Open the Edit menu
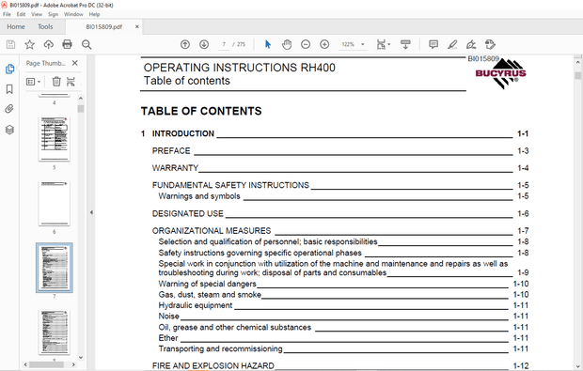The width and height of the screenshot is (583, 371). click(21, 14)
